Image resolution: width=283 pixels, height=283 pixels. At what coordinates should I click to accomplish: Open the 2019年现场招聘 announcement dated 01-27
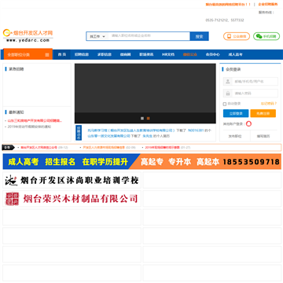tap(163, 148)
